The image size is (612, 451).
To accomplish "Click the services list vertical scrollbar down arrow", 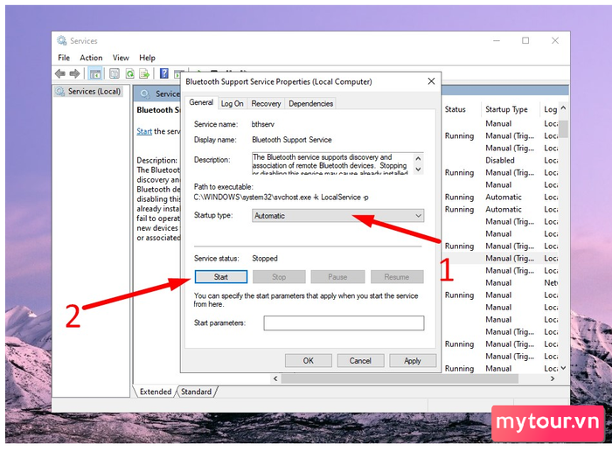I will tap(564, 368).
